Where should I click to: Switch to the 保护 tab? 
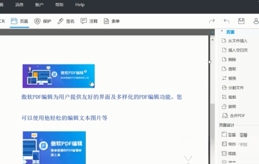coord(43,21)
